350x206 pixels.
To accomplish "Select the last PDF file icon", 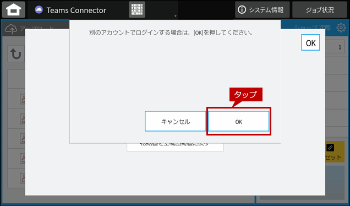I will (x=23, y=178).
